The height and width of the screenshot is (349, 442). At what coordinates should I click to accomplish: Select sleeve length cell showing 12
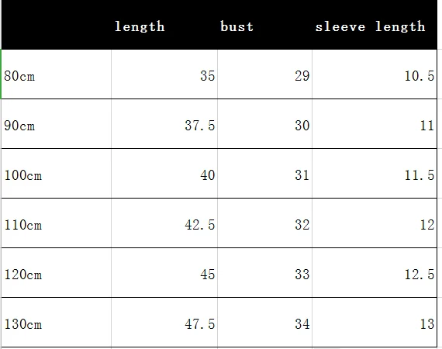click(375, 223)
